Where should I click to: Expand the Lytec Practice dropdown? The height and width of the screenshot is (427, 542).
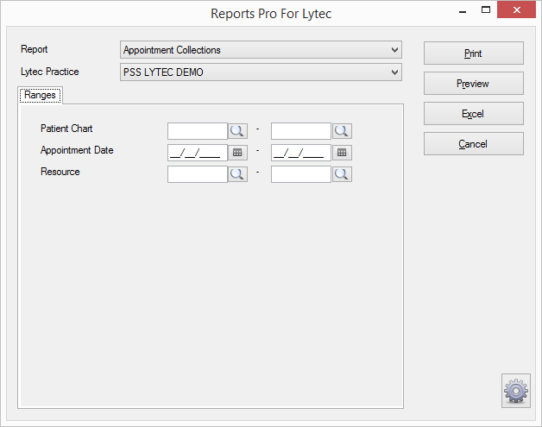tap(394, 72)
